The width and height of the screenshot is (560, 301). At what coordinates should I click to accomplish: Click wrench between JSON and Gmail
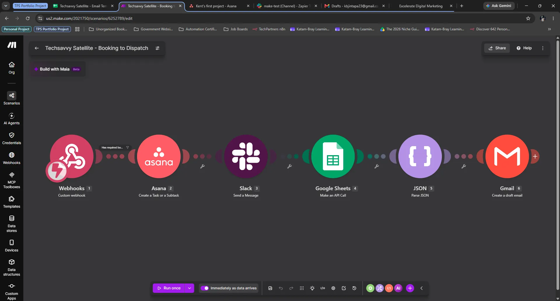[464, 166]
